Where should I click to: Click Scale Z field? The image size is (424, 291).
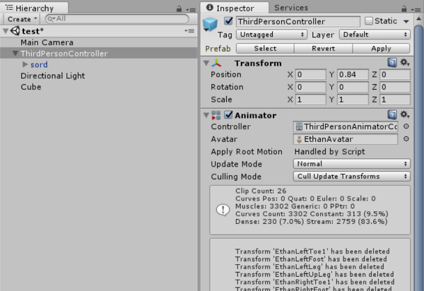point(395,100)
